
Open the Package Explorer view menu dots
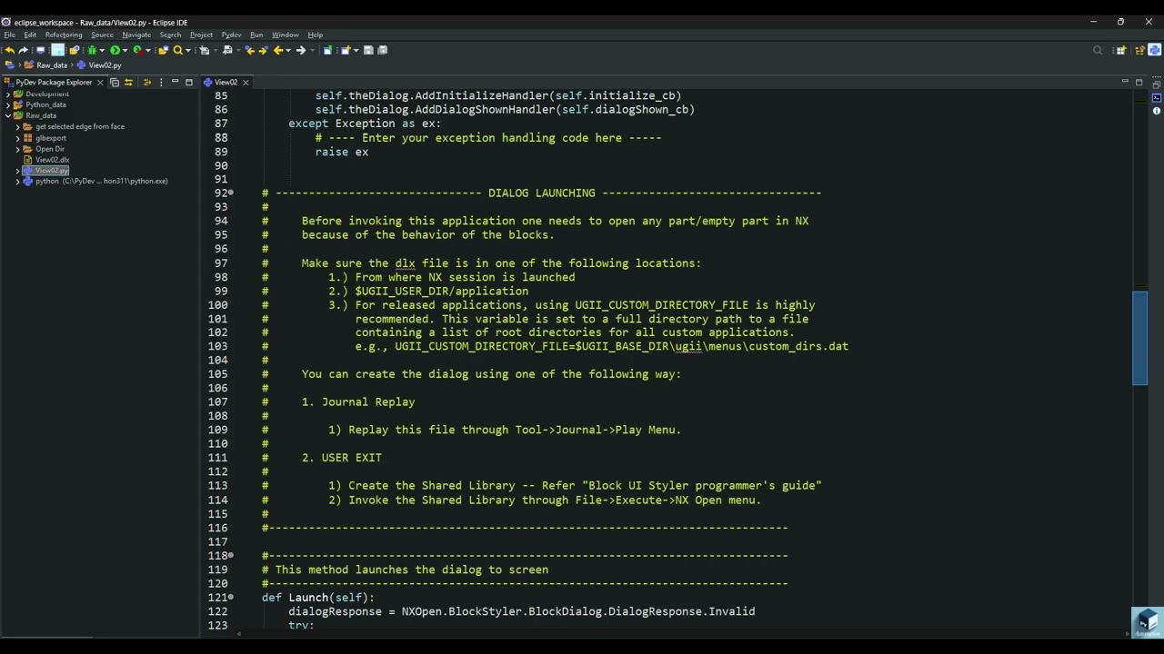click(x=161, y=82)
